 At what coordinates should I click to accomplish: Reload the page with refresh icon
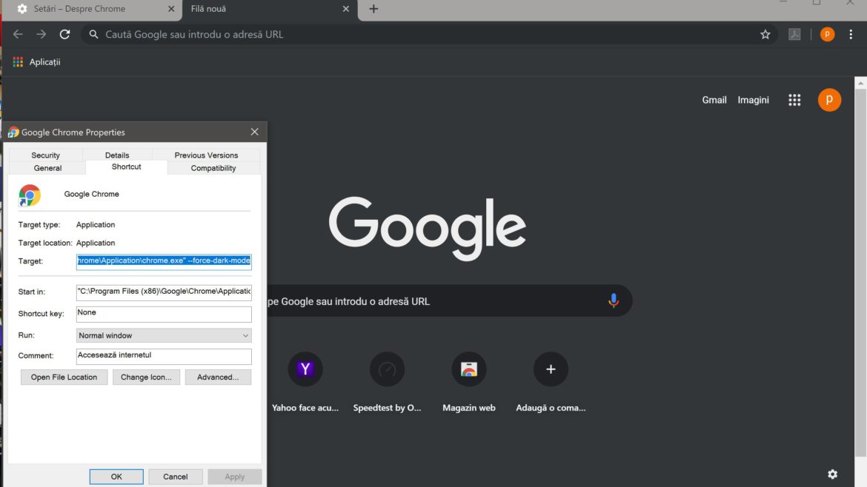click(64, 34)
